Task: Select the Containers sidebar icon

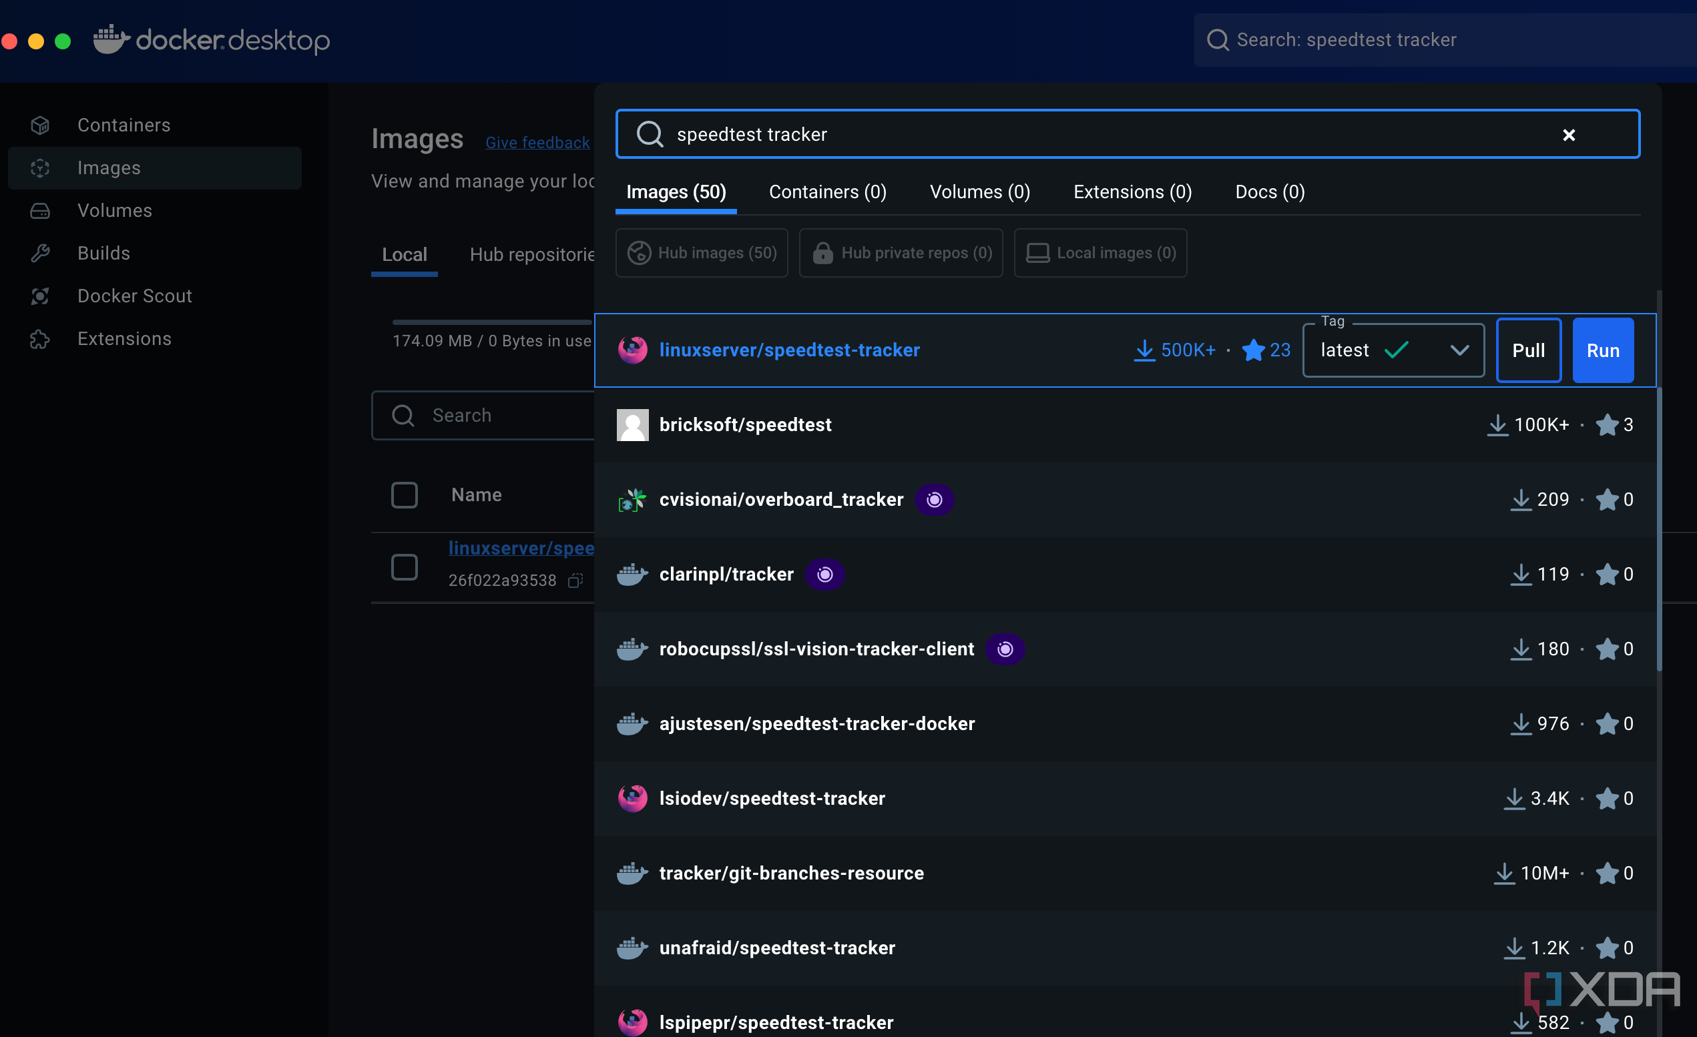Action: click(x=40, y=125)
